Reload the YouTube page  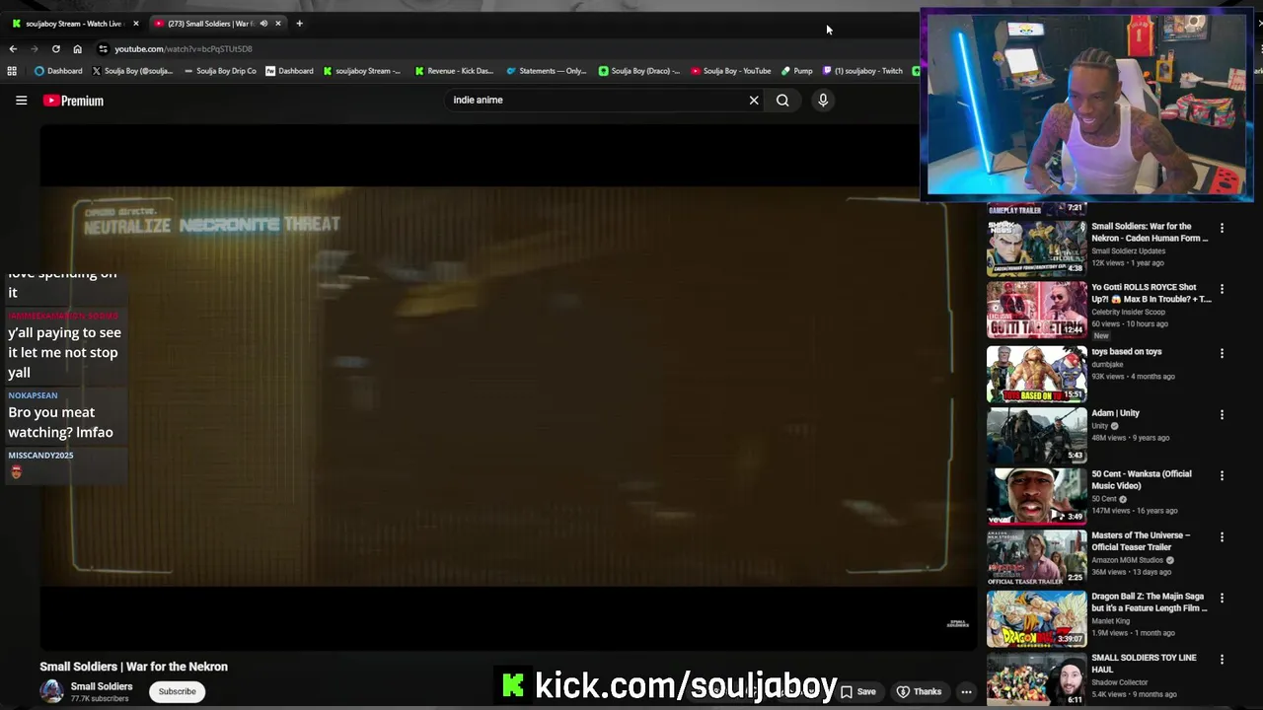[x=56, y=48]
